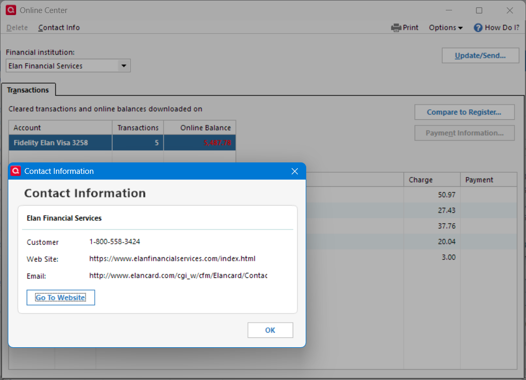Select the Fidelity Elan Visa 3258 account row
526x380 pixels.
122,143
